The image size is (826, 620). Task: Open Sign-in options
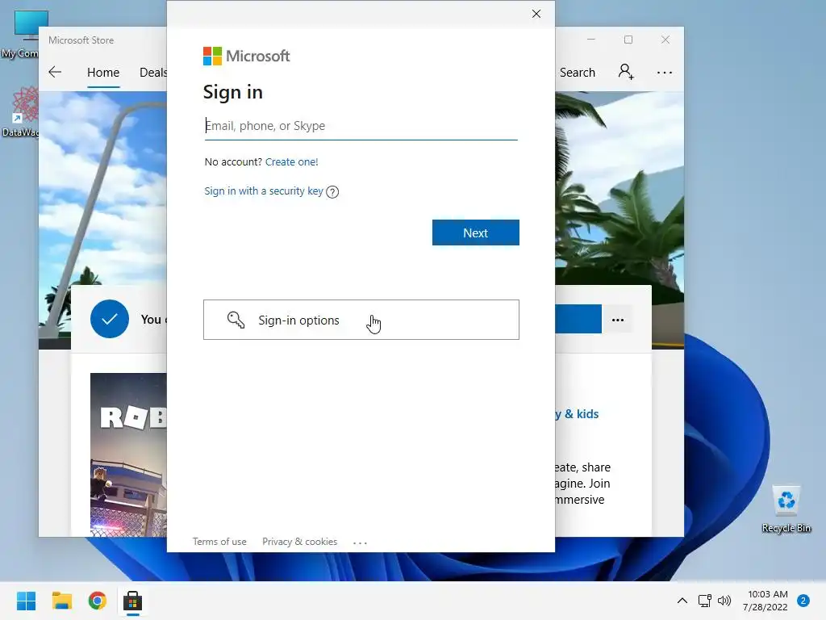click(361, 320)
